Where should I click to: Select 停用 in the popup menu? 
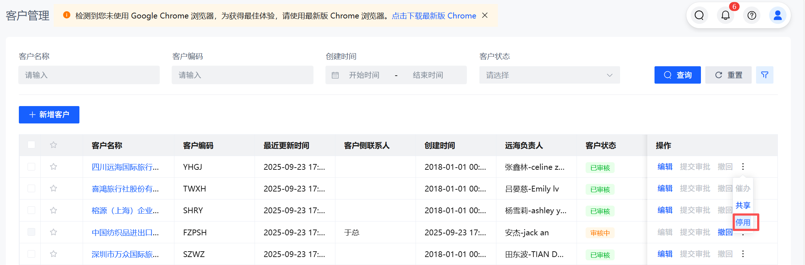[743, 222]
